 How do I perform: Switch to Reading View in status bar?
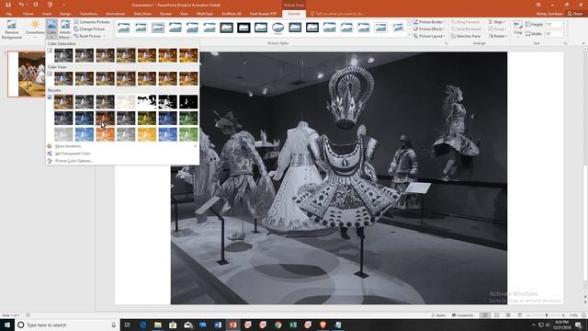pyautogui.click(x=508, y=315)
